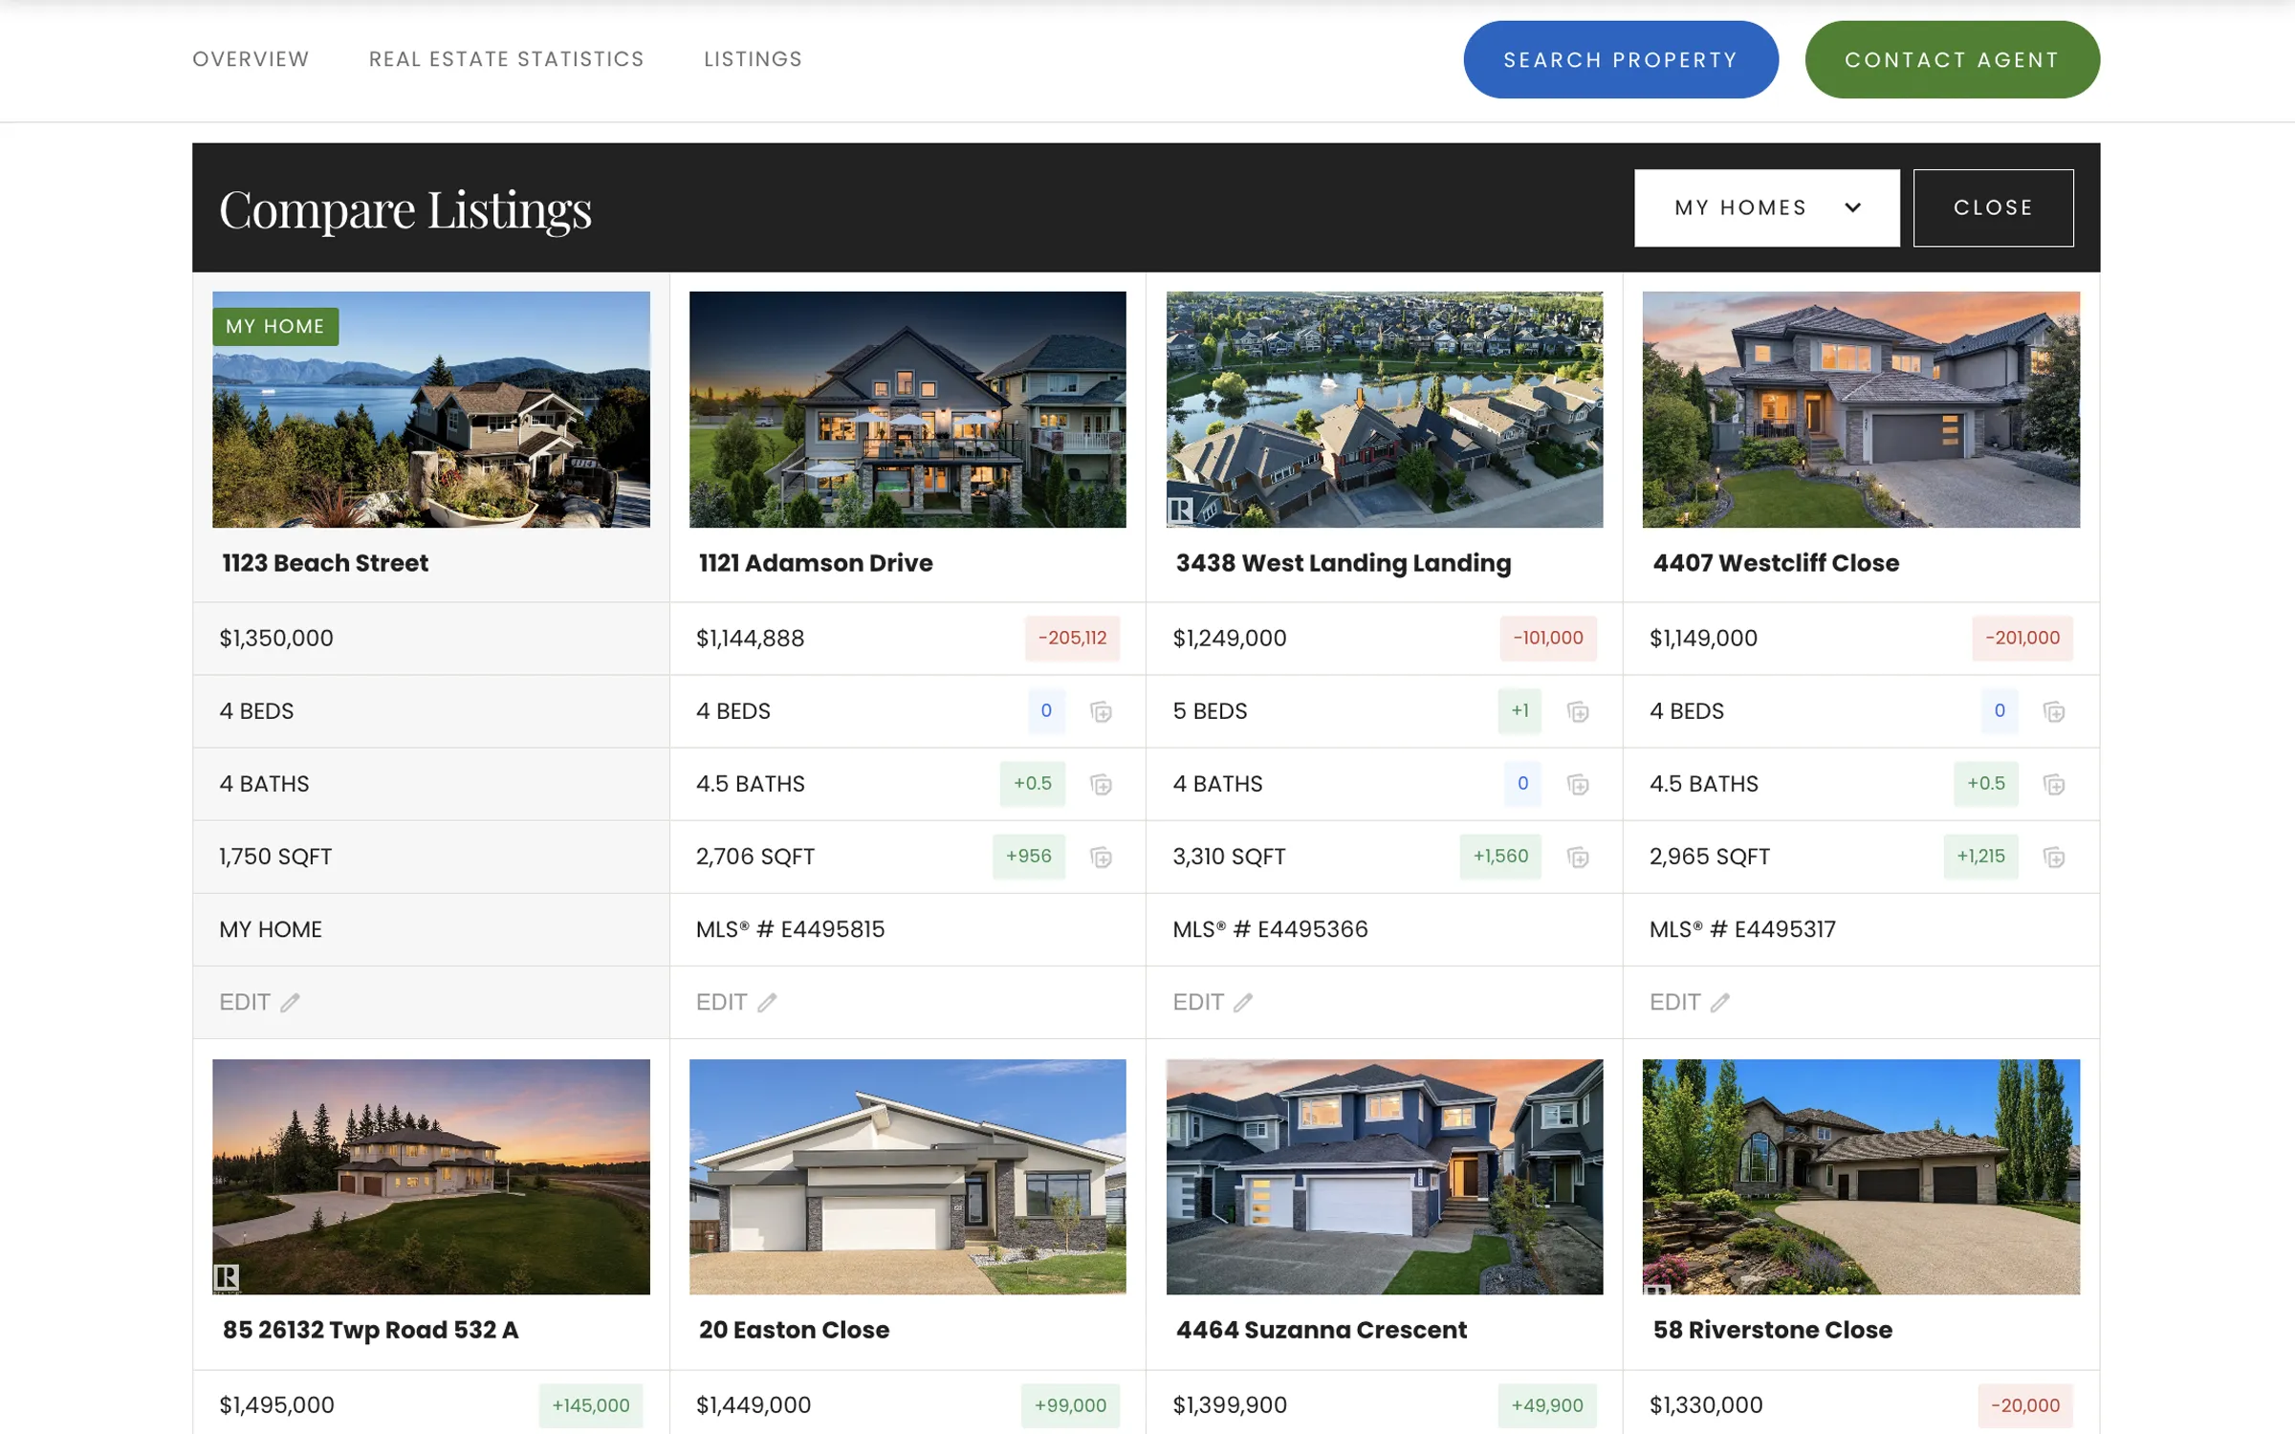The width and height of the screenshot is (2295, 1434).
Task: Click MLS® # E4495815 text
Action: click(x=790, y=929)
